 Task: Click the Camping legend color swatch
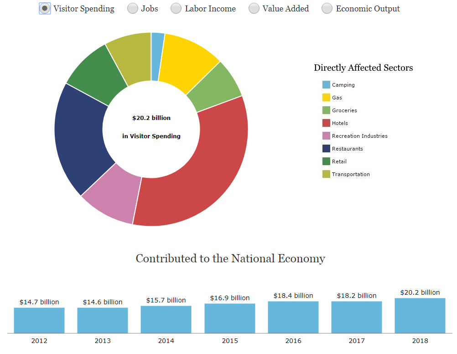(x=326, y=85)
